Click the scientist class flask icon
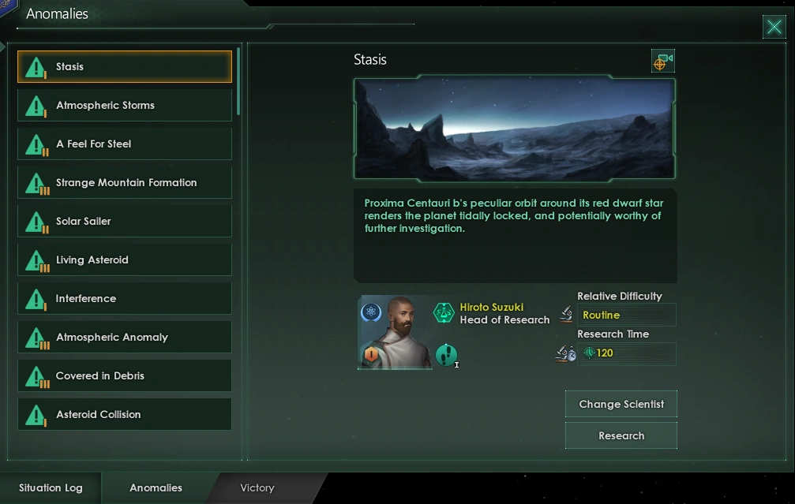The width and height of the screenshot is (795, 504). pos(444,312)
